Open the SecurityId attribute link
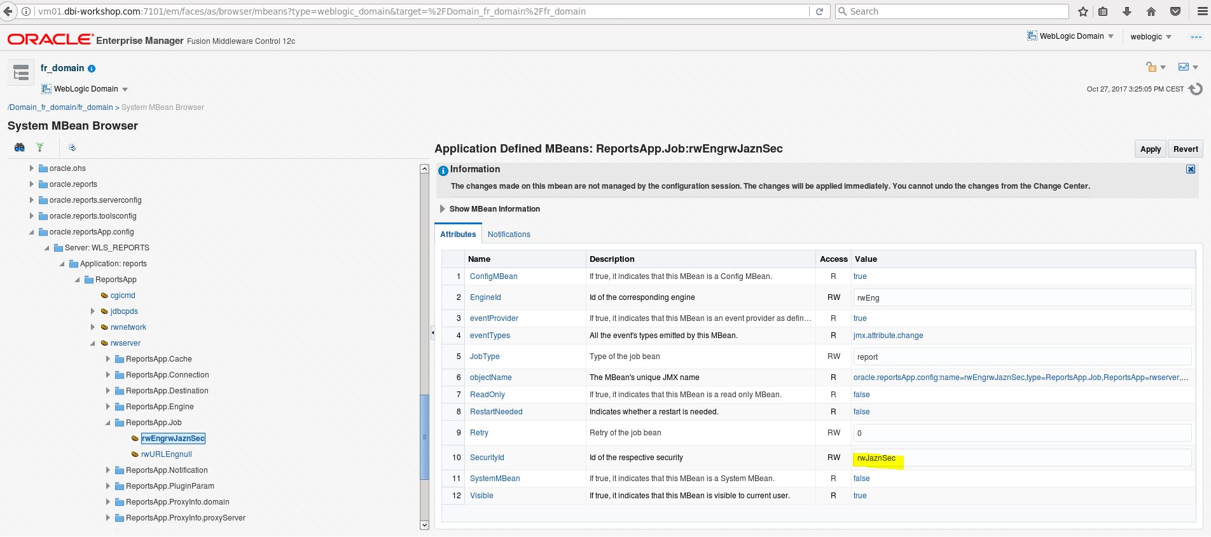The height and width of the screenshot is (537, 1211). point(487,458)
